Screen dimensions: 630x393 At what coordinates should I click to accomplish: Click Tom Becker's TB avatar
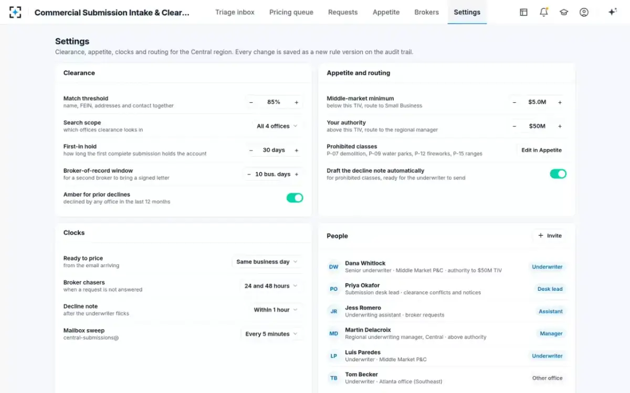tap(334, 378)
